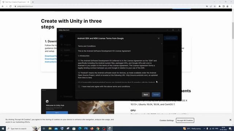234x131 pixels.
Task: Click Accept All Cookies button
Action: pos(185,120)
